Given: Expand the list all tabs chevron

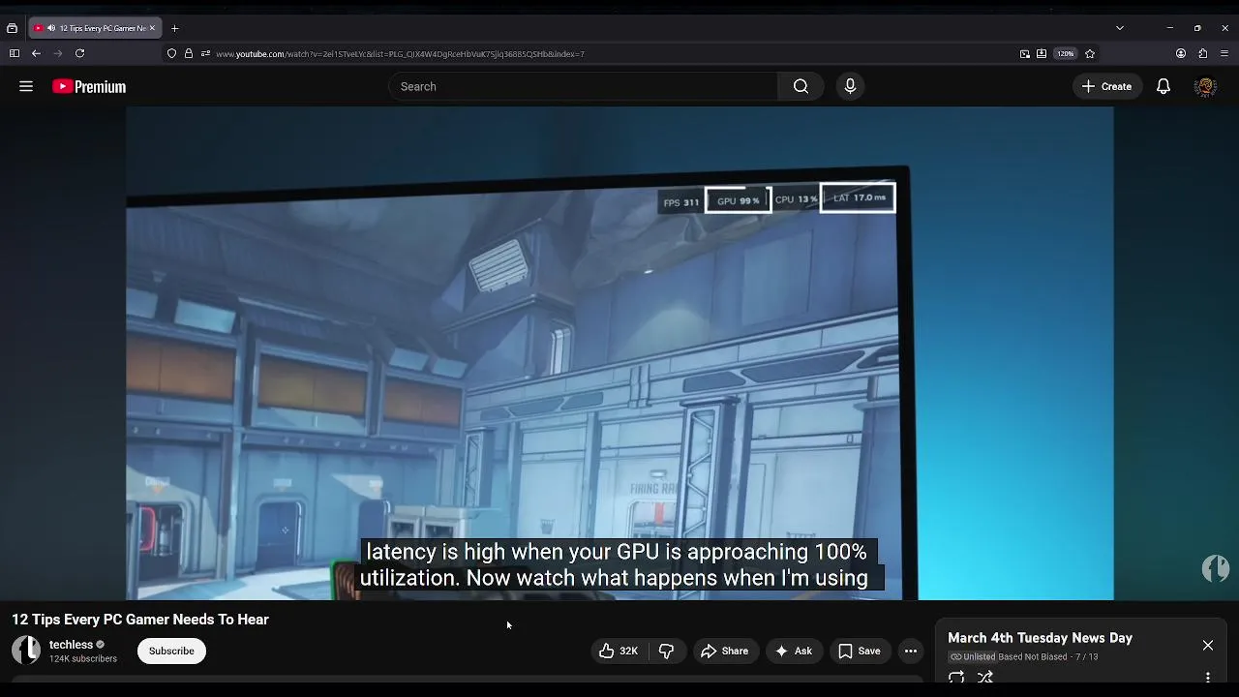Looking at the screenshot, I should [x=1120, y=28].
